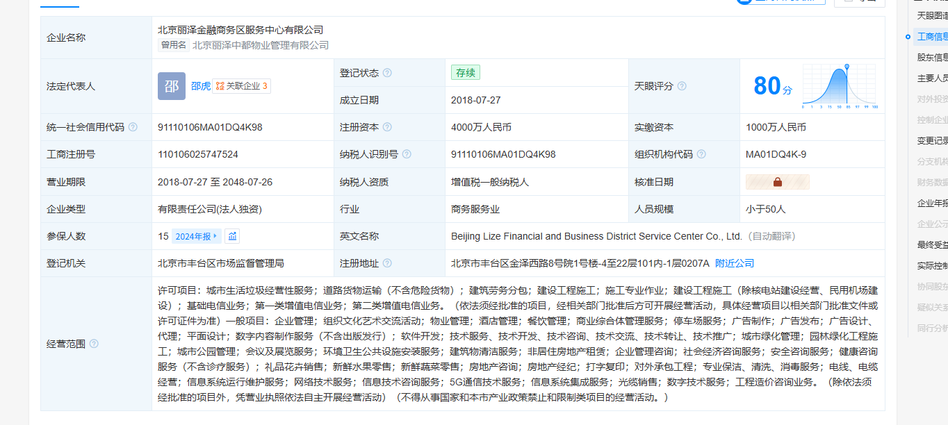This screenshot has width=948, height=425.
Task: Jump to 股东信息 section
Action: 932,58
